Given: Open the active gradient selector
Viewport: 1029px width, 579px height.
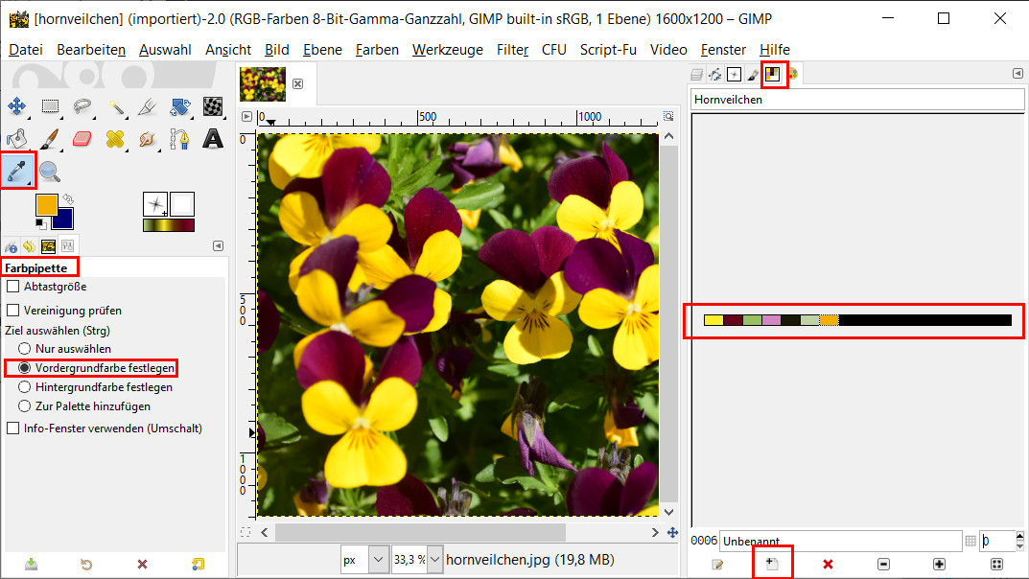Looking at the screenshot, I should click(169, 225).
